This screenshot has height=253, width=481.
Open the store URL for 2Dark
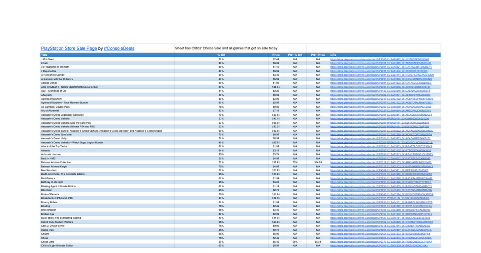(x=380, y=63)
